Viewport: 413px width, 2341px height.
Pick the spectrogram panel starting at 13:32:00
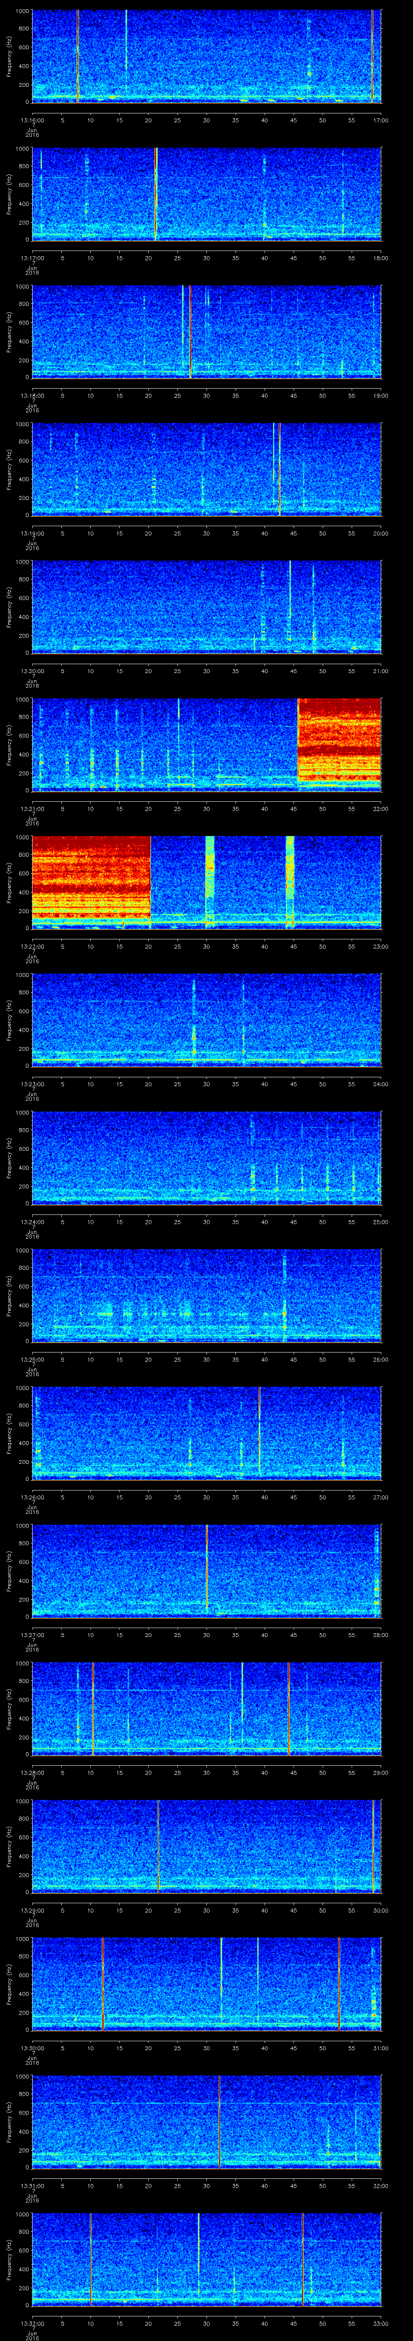point(206,2259)
